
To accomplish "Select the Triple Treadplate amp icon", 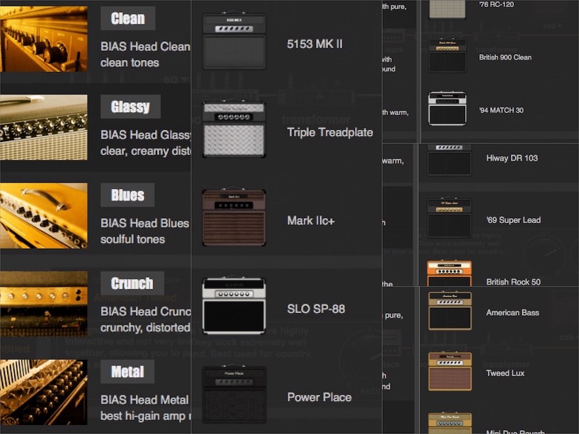I will click(234, 129).
